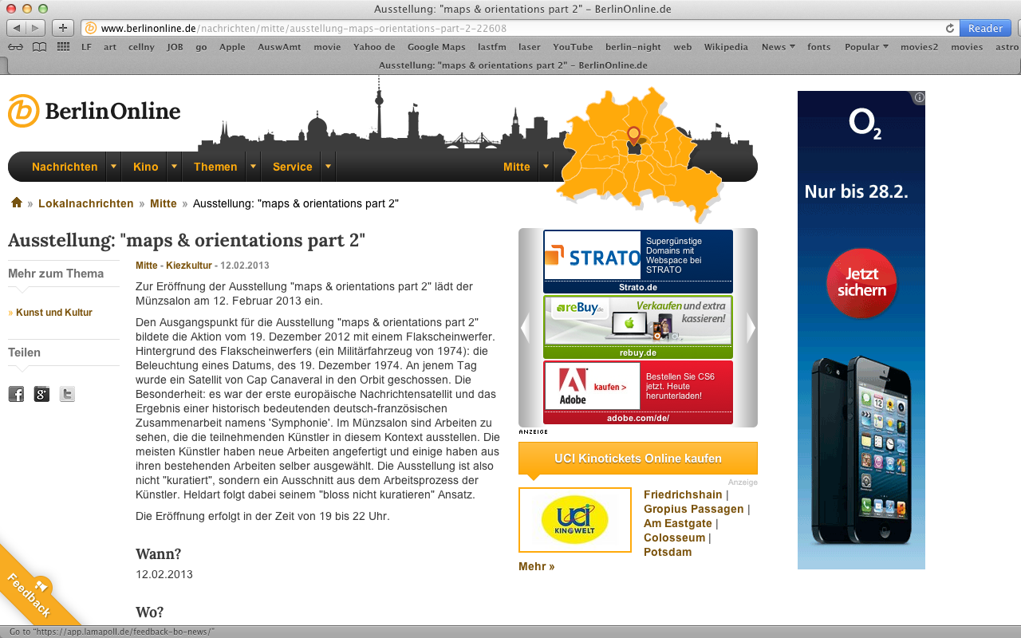The height and width of the screenshot is (638, 1021).
Task: Click the Mehr » link
Action: pos(536,566)
